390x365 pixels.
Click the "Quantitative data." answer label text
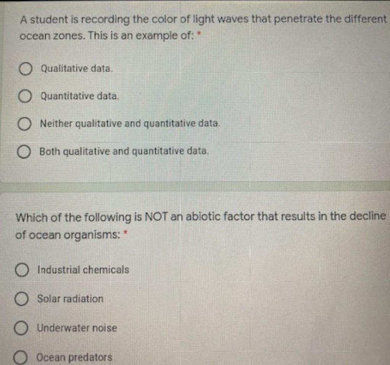pos(80,96)
